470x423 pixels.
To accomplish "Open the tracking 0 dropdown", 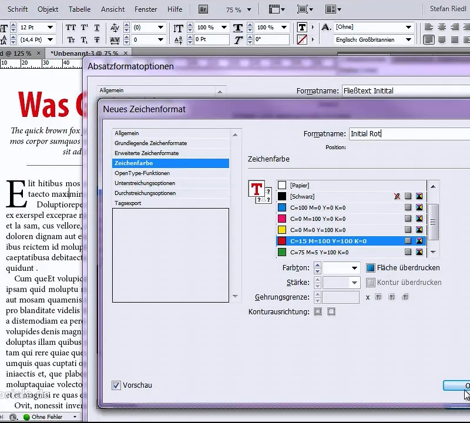I will (160, 39).
